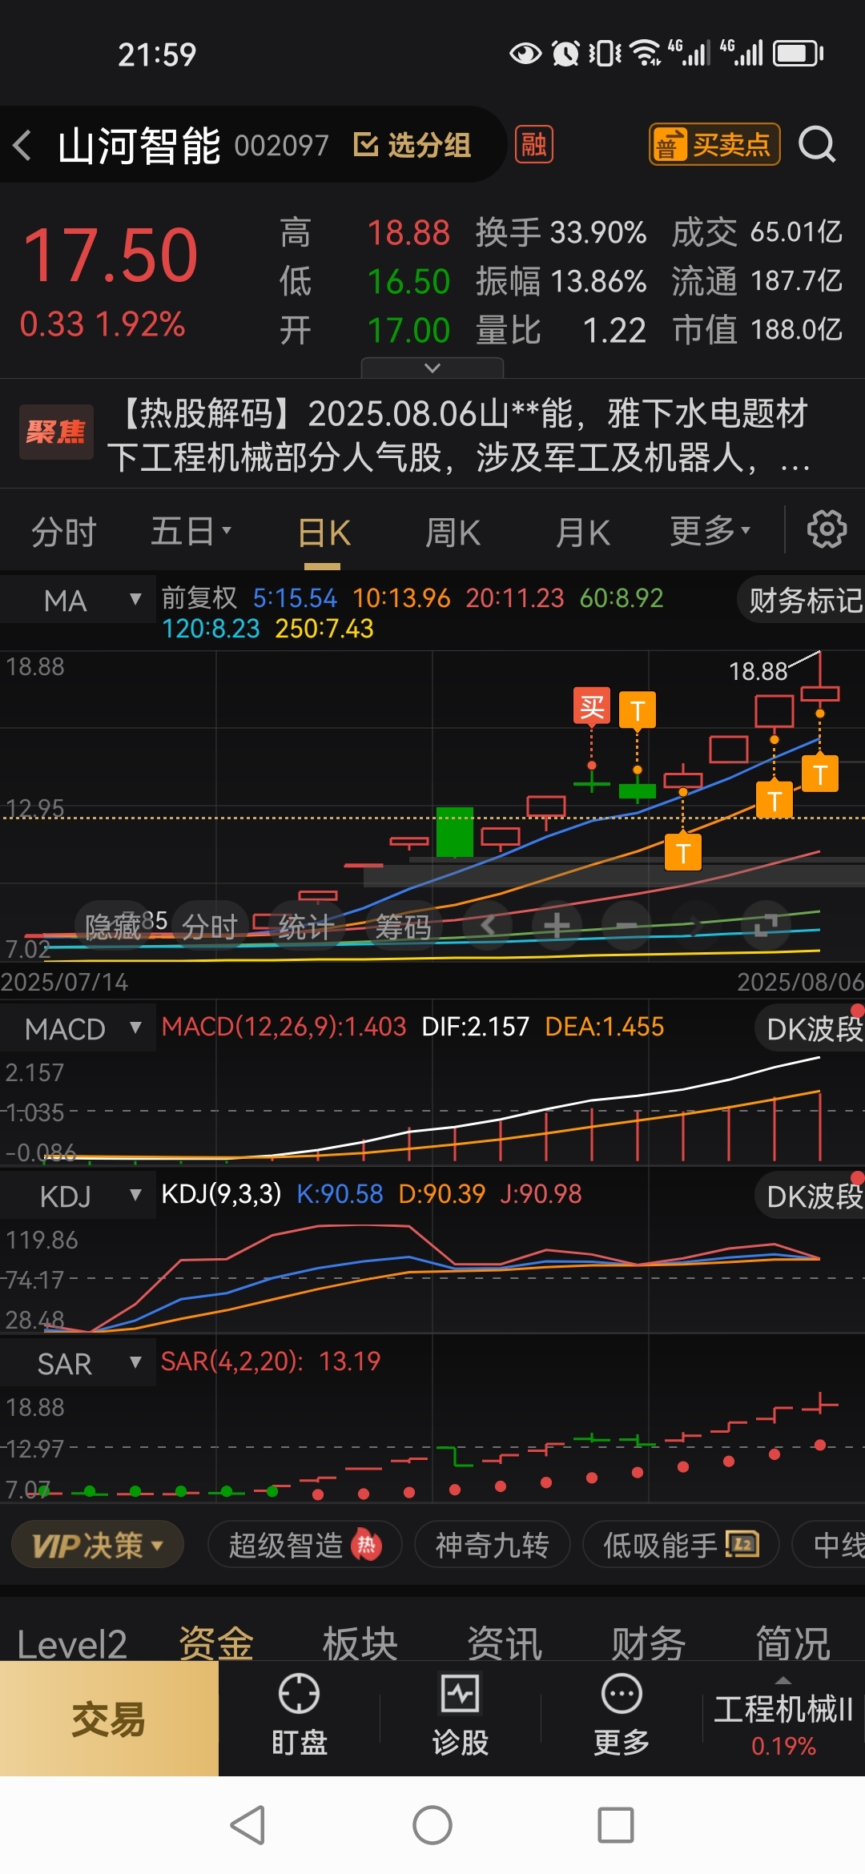Move chart left with the arrow icon
865x1874 pixels.
pyautogui.click(x=488, y=926)
